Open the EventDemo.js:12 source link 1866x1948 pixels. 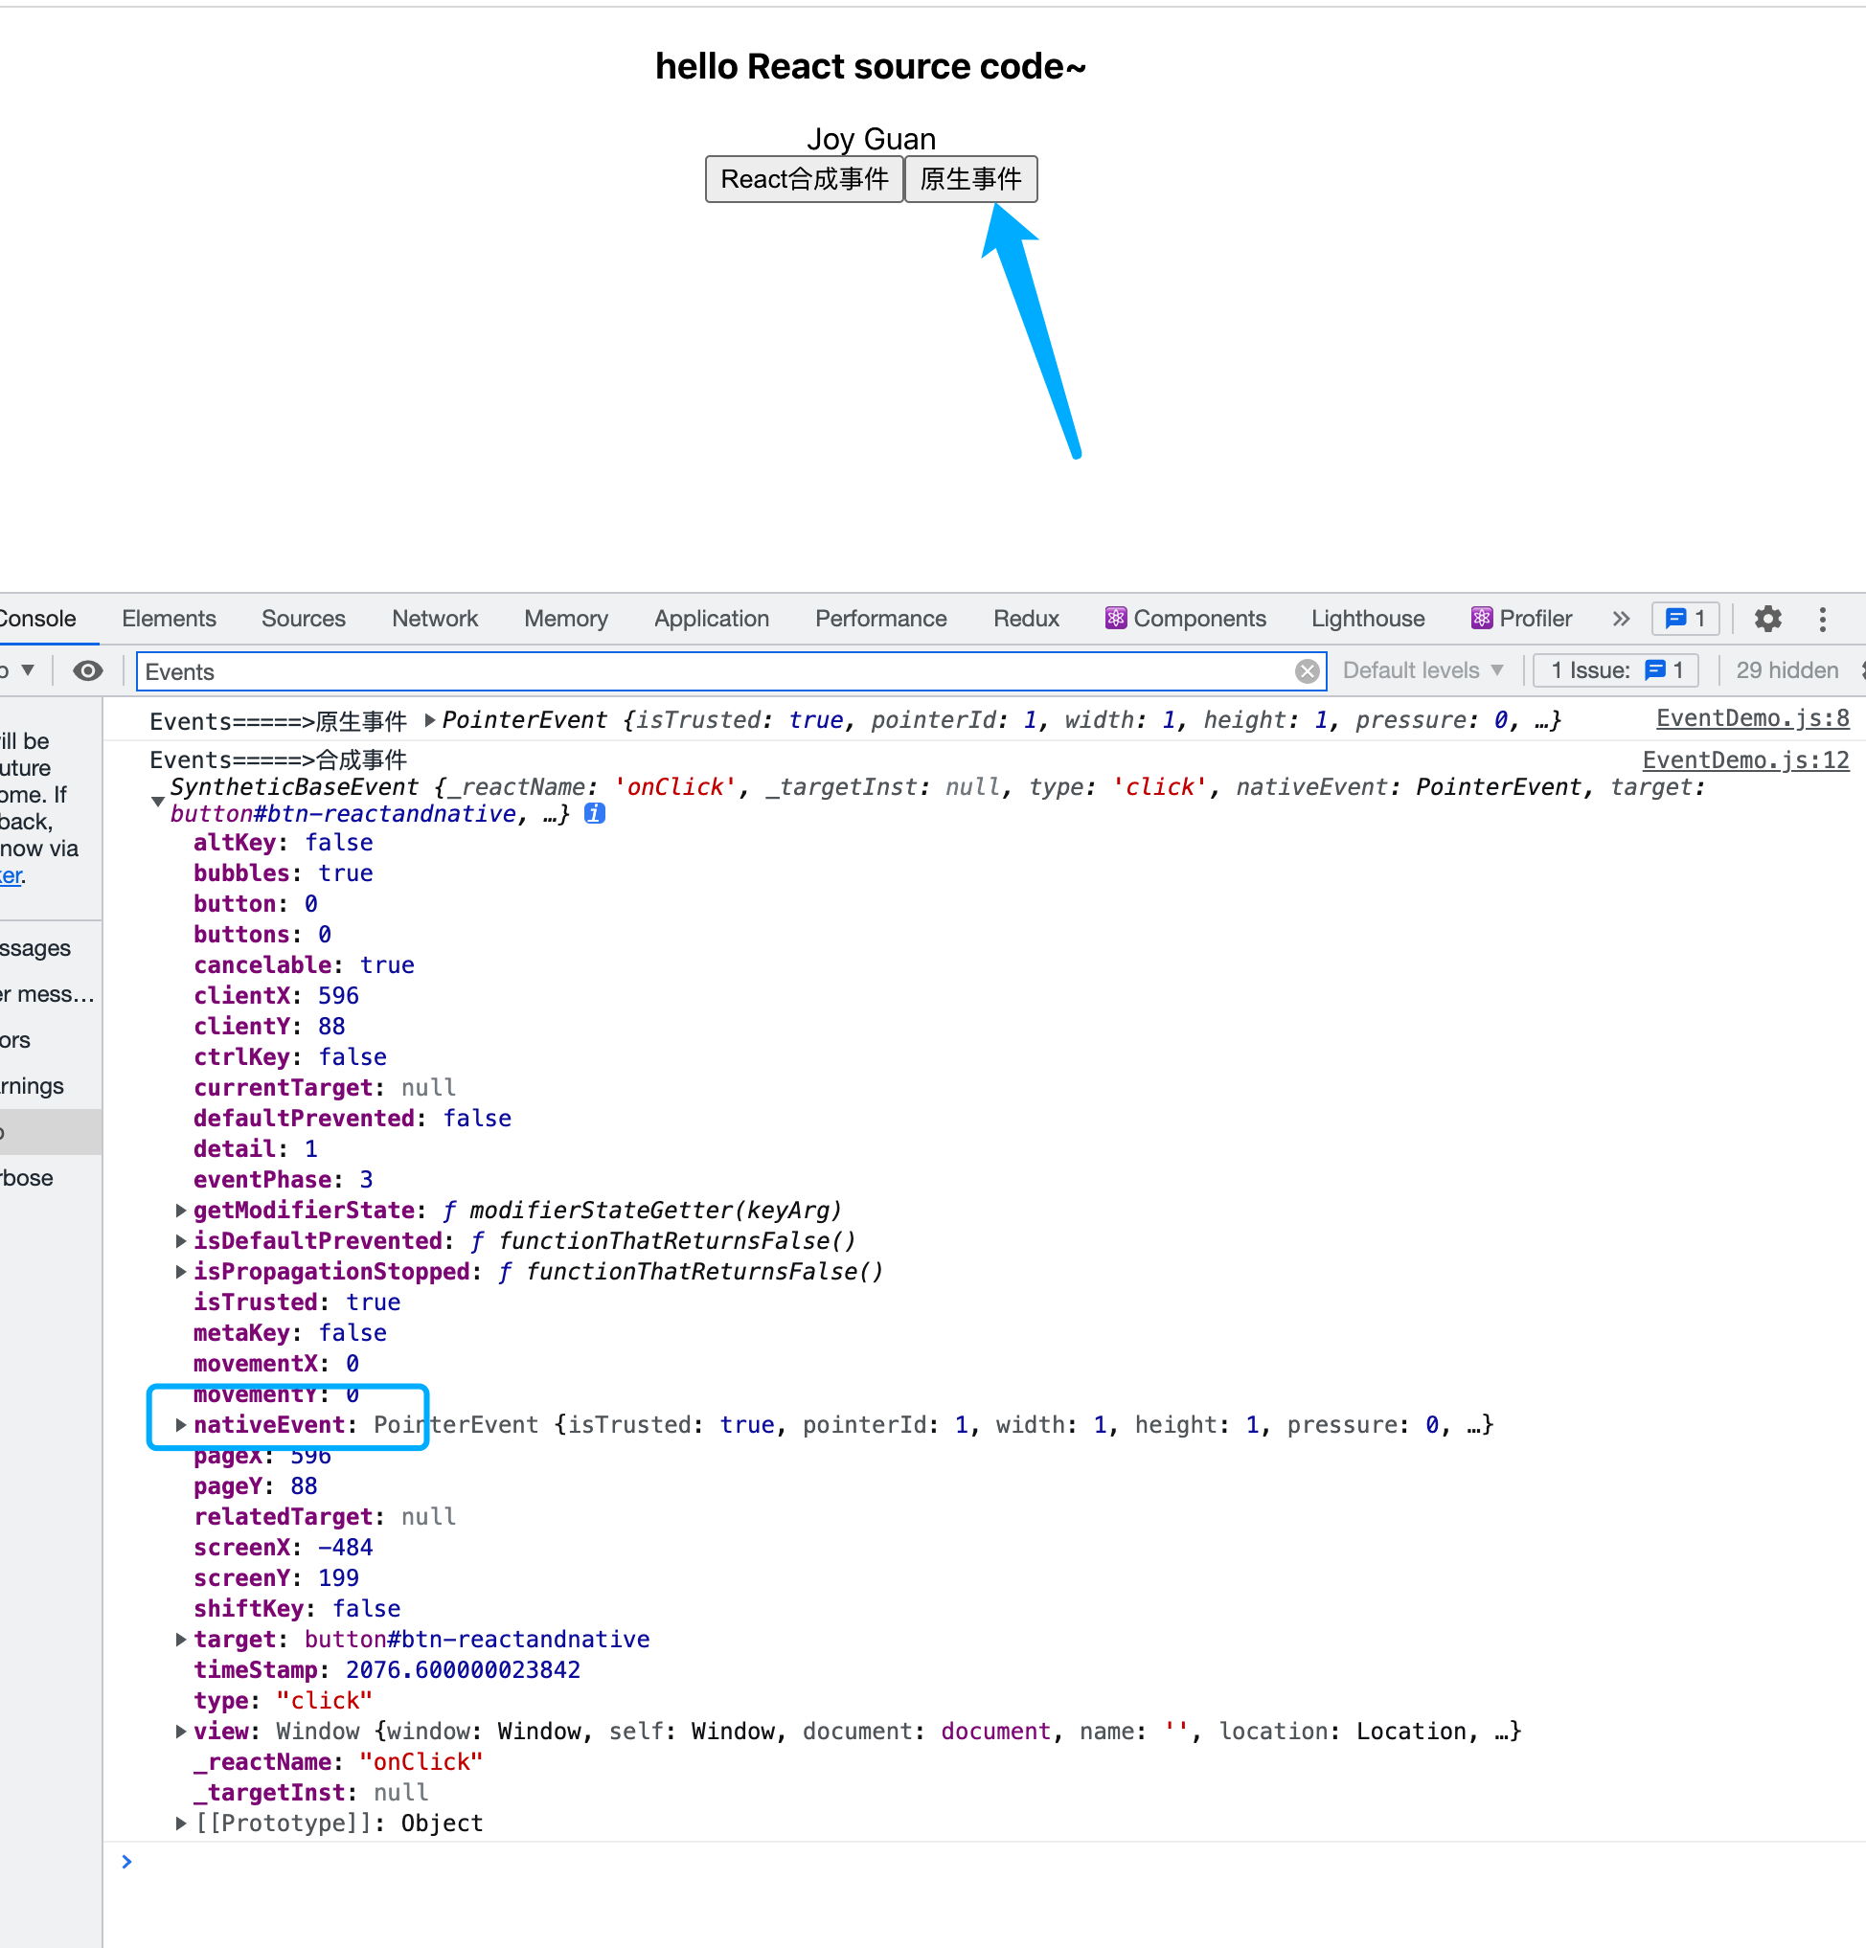point(1744,760)
